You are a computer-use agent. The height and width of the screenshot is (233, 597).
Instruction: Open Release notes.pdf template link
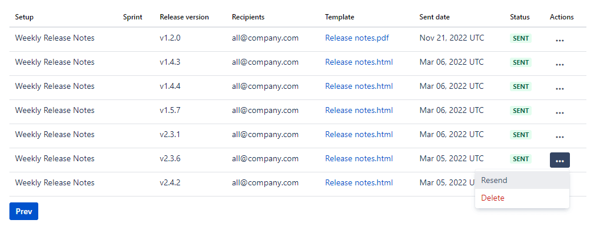pos(357,38)
